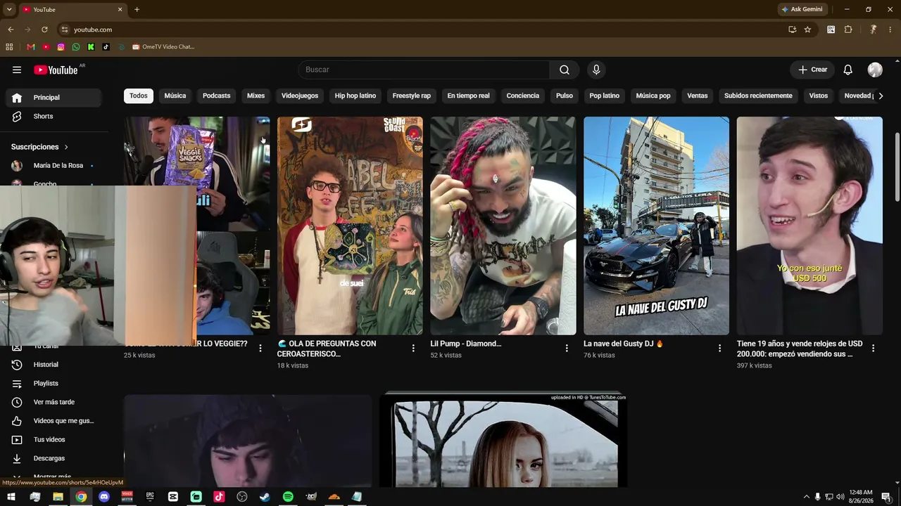Image resolution: width=901 pixels, height=506 pixels.
Task: Go to the YouTube logo home link
Action: (56, 70)
